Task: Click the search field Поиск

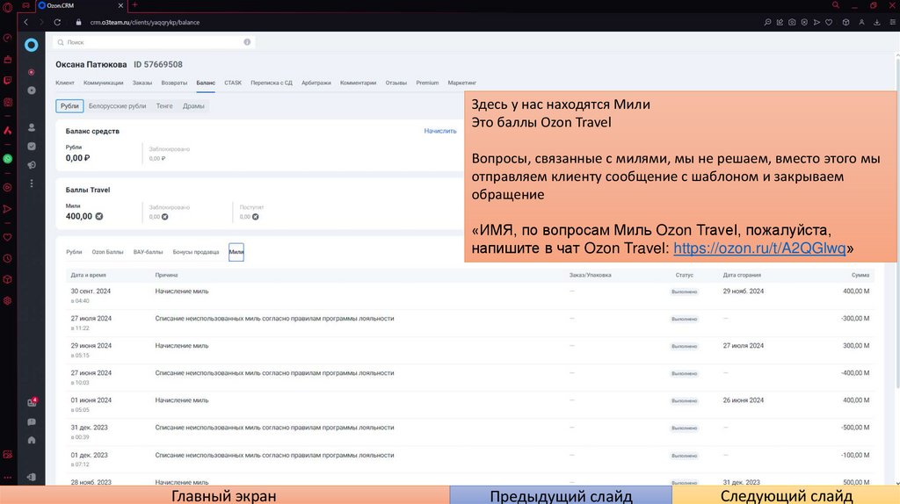Action: pyautogui.click(x=154, y=42)
